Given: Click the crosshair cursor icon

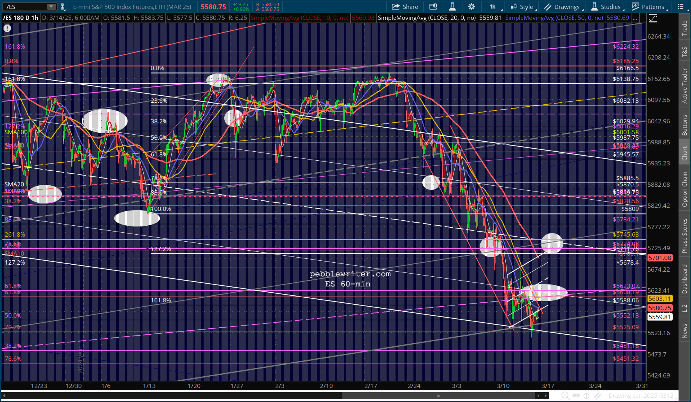Looking at the screenshot, I should tap(586, 396).
